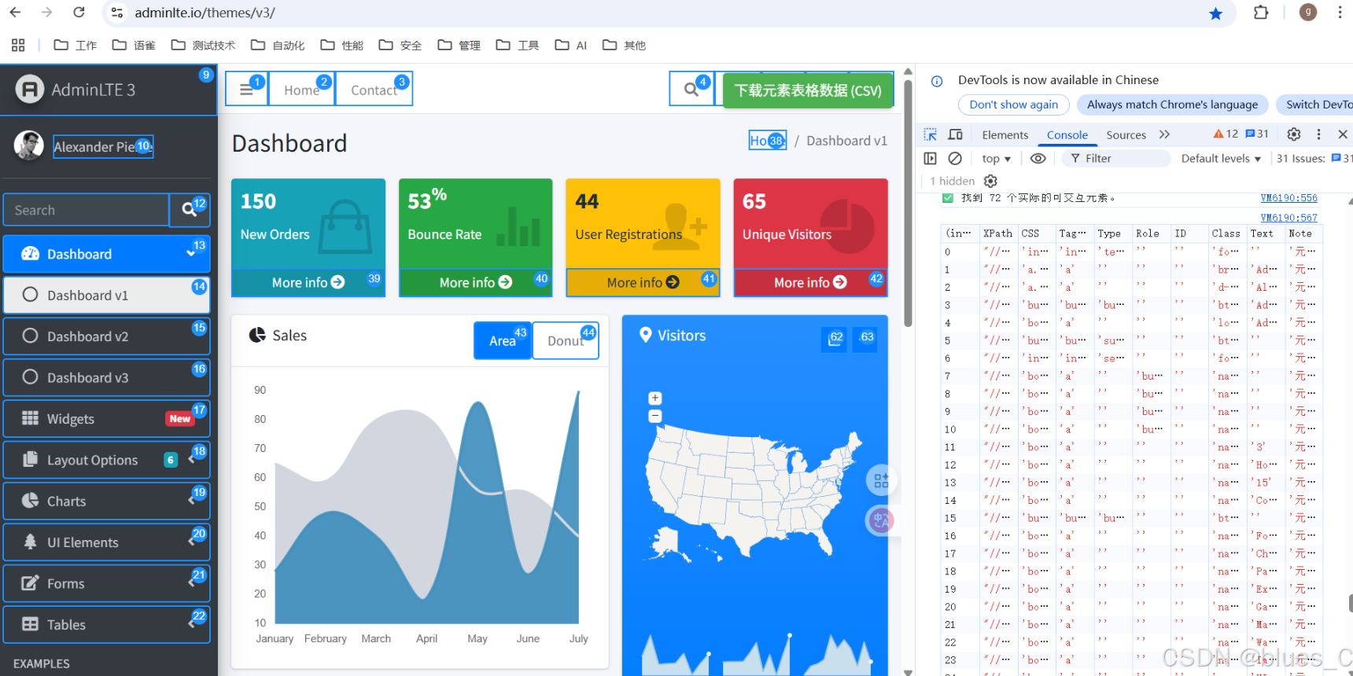Click 'Always match Chrome's language' button
The width and height of the screenshot is (1353, 676).
coord(1172,105)
